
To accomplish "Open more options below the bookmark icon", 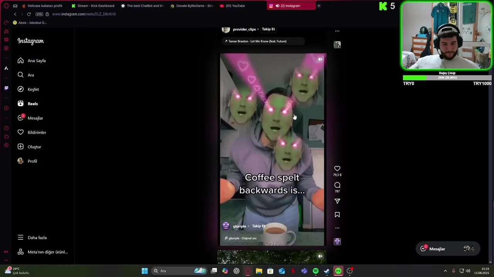I will [x=337, y=228].
